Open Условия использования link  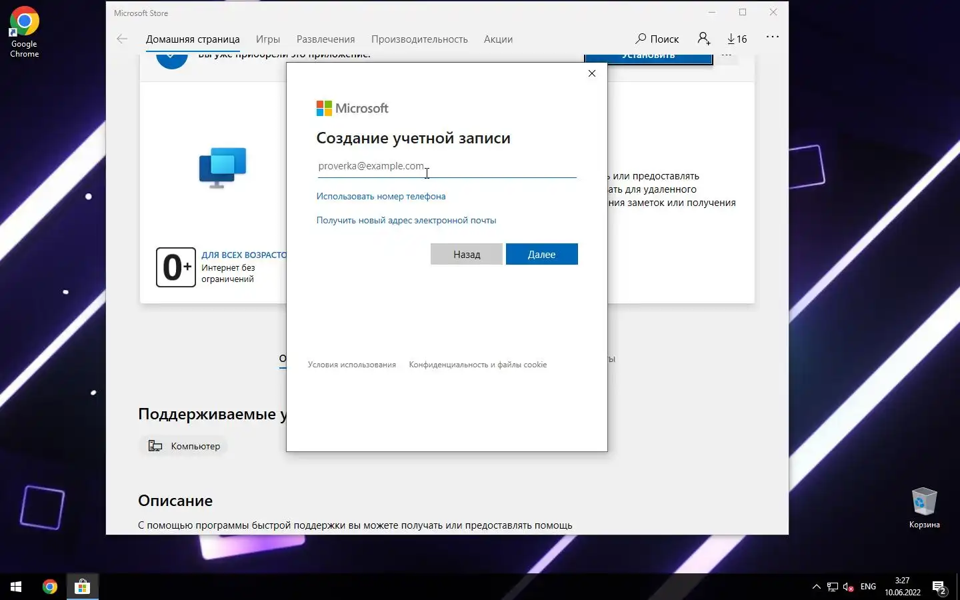coord(352,365)
